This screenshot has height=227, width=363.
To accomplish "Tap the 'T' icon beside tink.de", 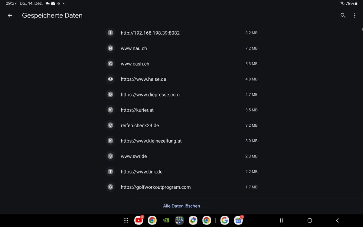I will 110,171.
